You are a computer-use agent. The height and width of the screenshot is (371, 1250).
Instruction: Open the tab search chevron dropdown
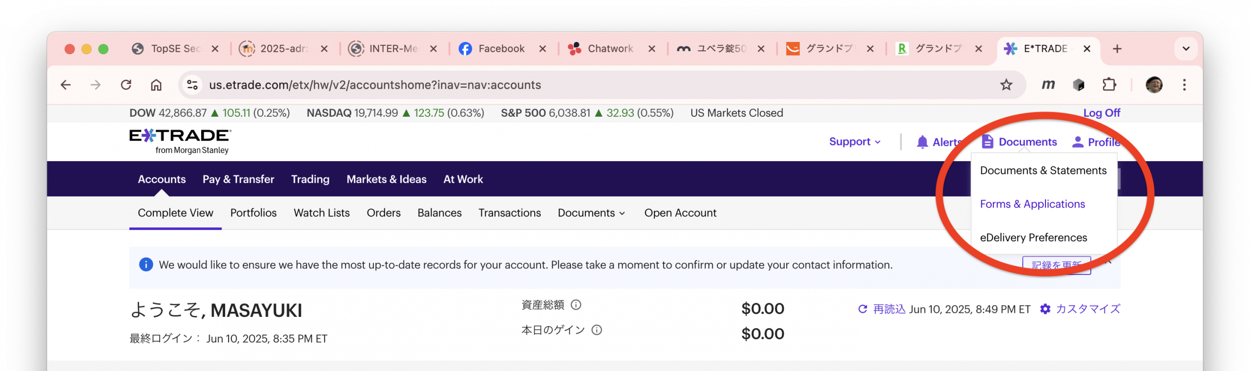pos(1186,49)
